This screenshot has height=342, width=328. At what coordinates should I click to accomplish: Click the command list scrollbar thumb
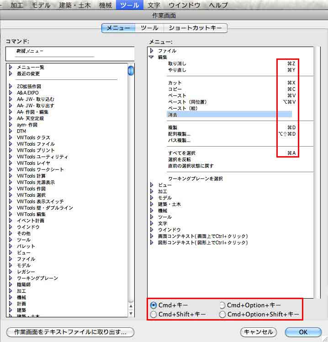point(131,71)
